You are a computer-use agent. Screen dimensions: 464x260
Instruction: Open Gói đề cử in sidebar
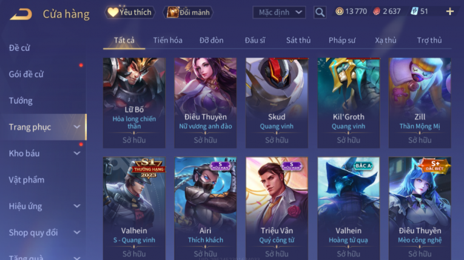click(x=26, y=75)
